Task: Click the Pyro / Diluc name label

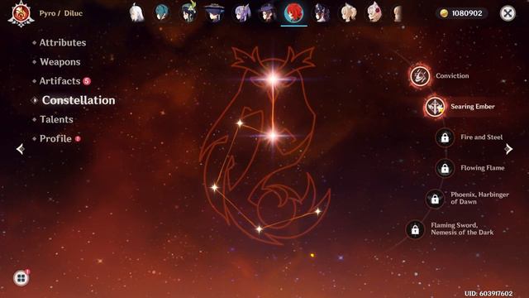Action: point(60,13)
